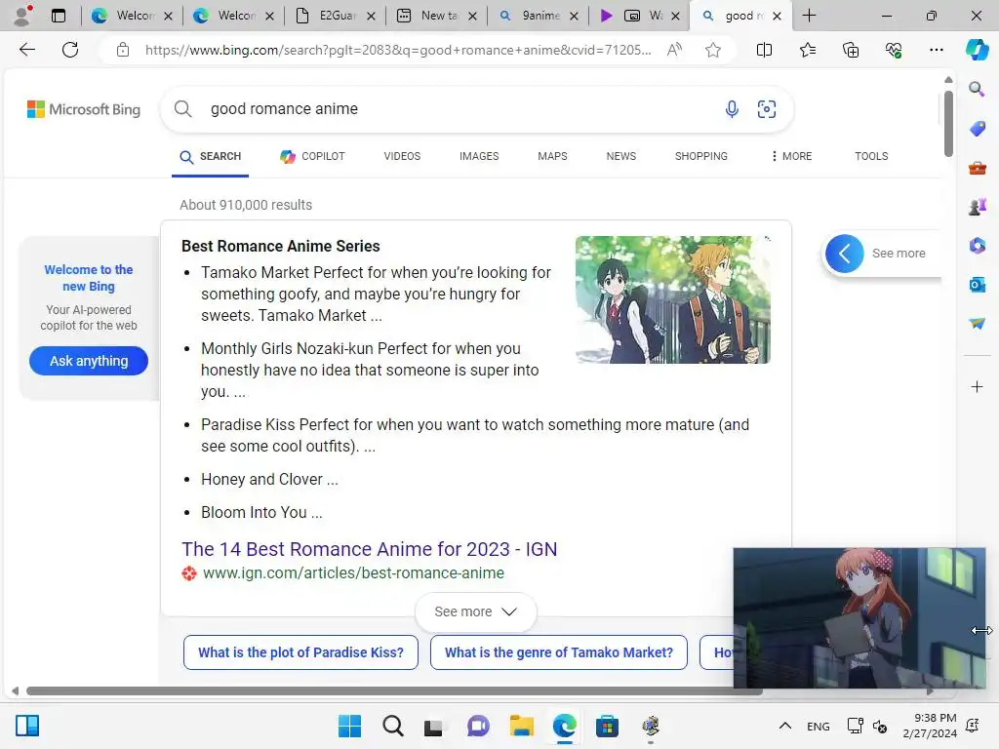Viewport: 999px width, 749px height.
Task: Expand the right See more panel
Action: (x=882, y=254)
